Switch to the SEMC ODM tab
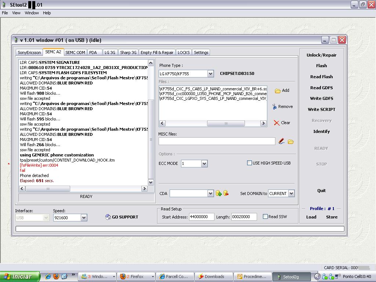The image size is (376, 282). point(75,53)
